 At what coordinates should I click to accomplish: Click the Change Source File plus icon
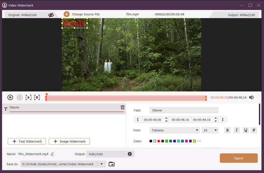66,14
